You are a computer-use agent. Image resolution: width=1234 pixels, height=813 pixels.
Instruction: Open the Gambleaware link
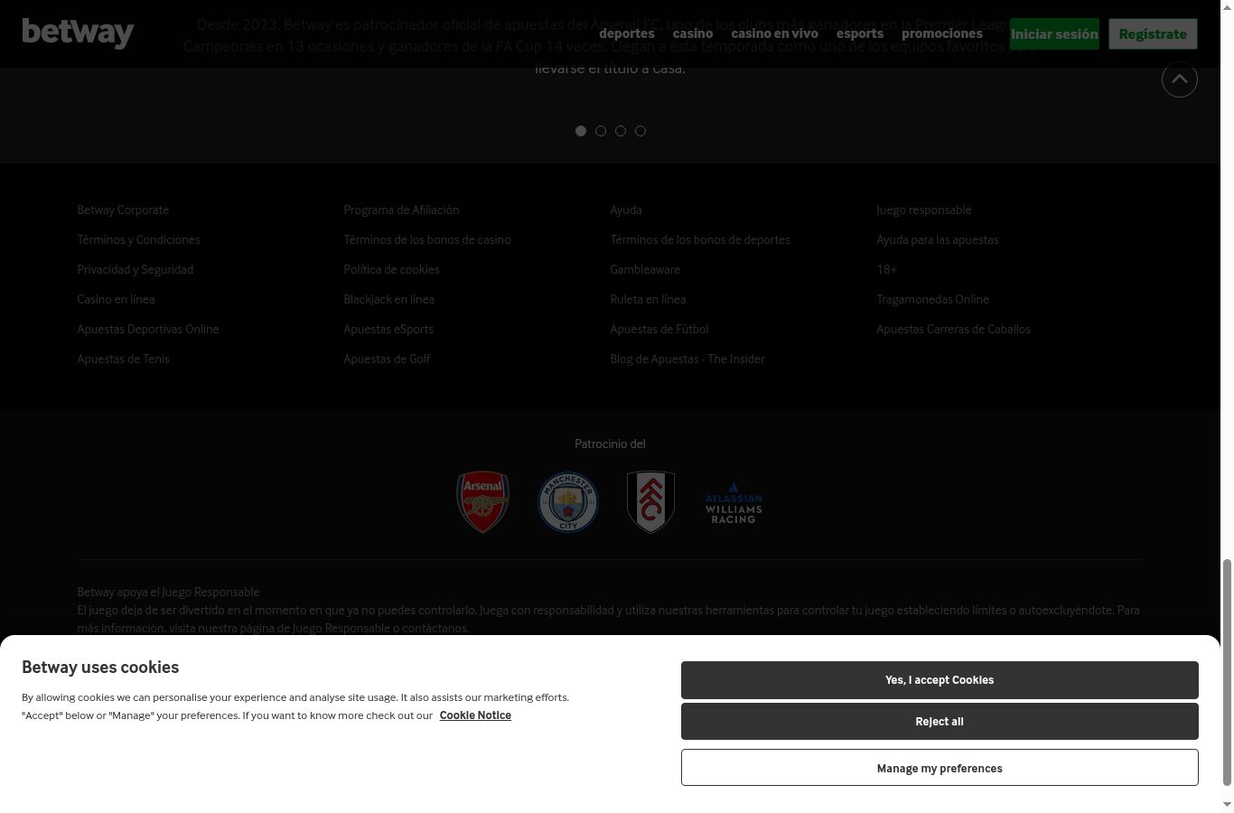pyautogui.click(x=645, y=269)
